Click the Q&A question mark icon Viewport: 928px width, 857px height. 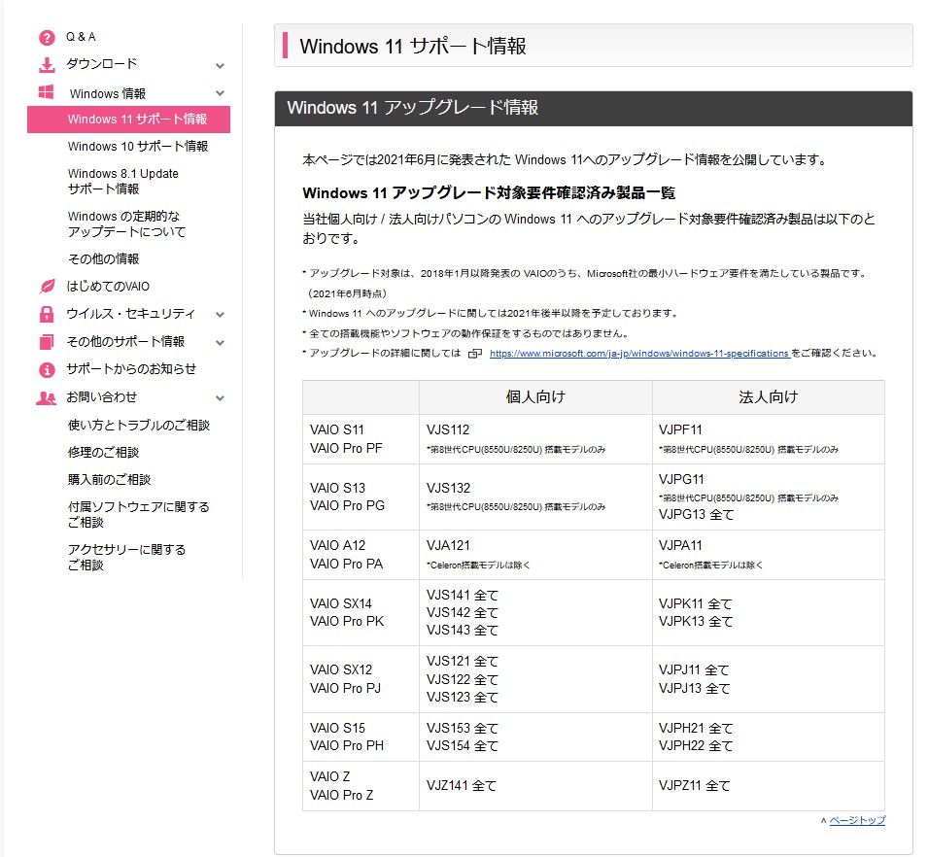[47, 37]
